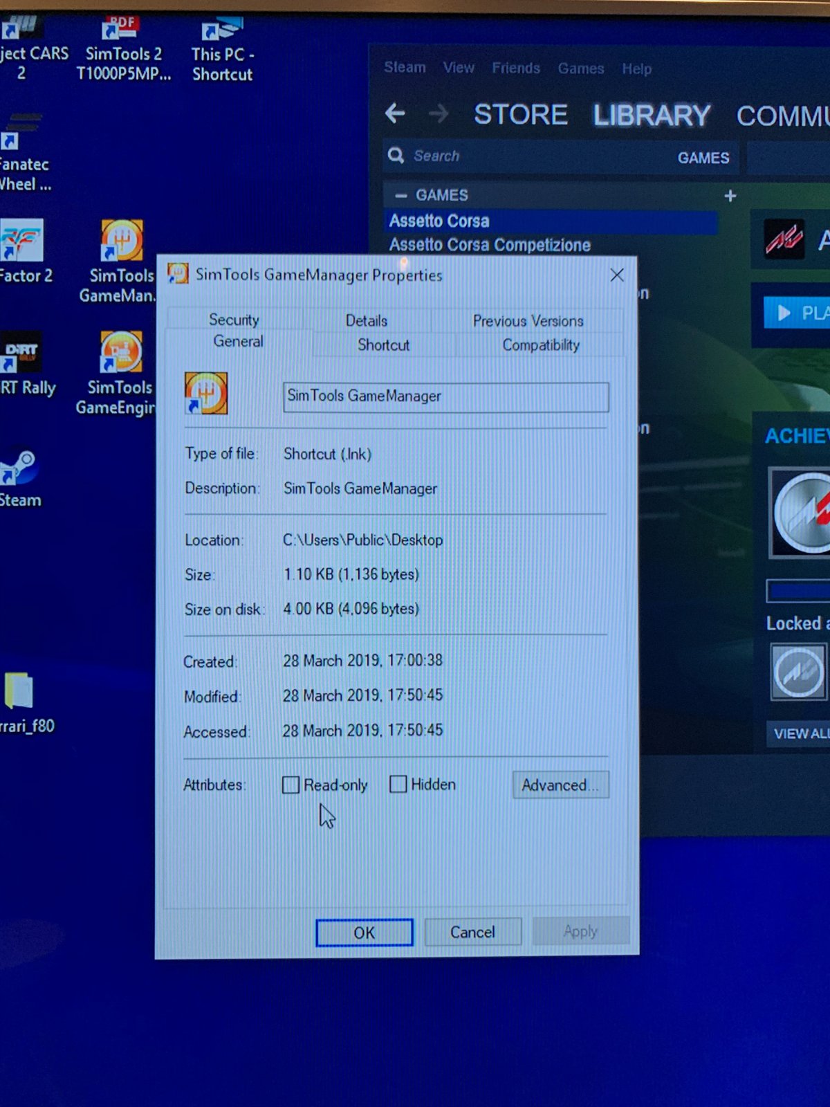This screenshot has width=830, height=1107.
Task: Open SimTools 2 T1000P5MP PDF desktop icon
Action: click(x=123, y=48)
